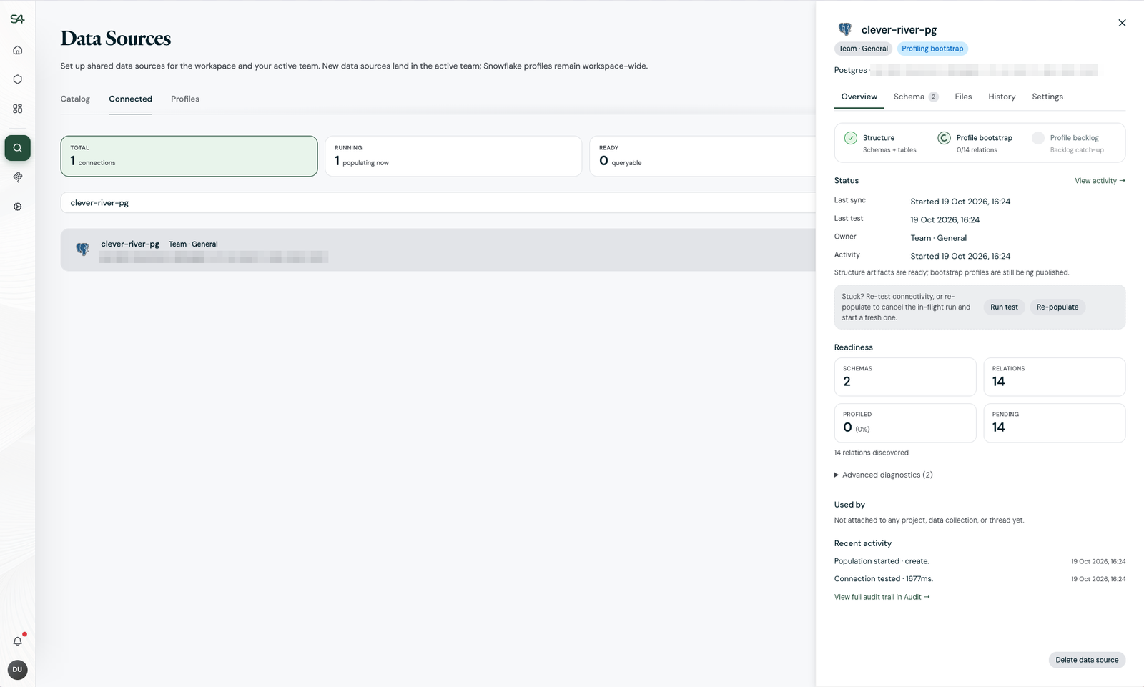Close the clever-river-pg detail panel
The height and width of the screenshot is (687, 1144).
pos(1122,23)
